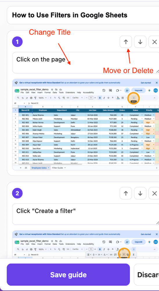
Task: Move step 1 down with the arrow button
Action: (x=140, y=42)
